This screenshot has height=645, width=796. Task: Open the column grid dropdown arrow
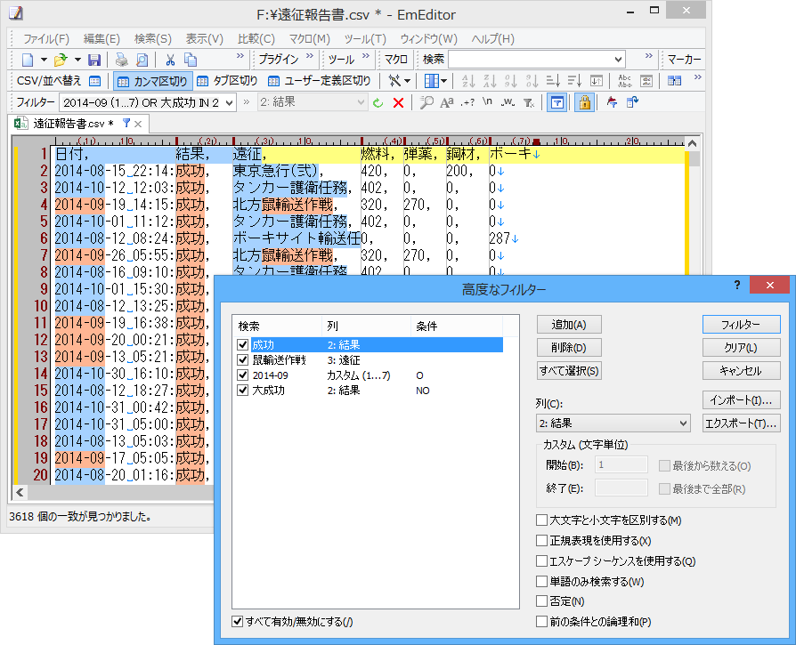coord(443,81)
